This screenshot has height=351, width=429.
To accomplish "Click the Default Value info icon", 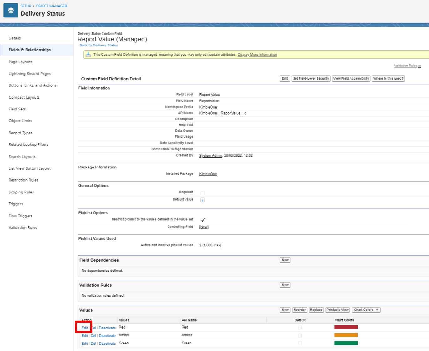I will click(x=203, y=200).
